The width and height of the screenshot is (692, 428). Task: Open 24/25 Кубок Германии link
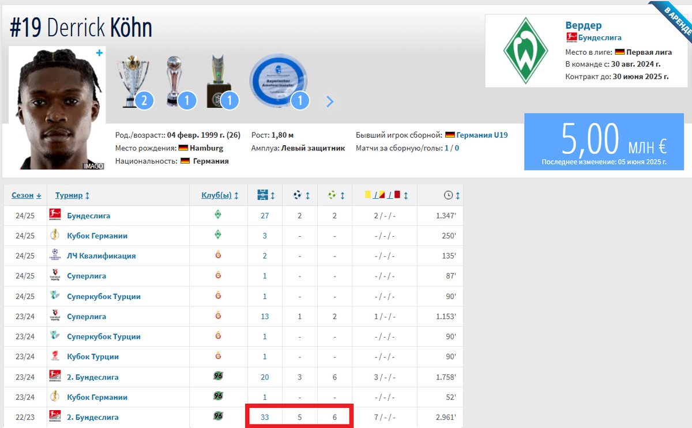(x=97, y=236)
